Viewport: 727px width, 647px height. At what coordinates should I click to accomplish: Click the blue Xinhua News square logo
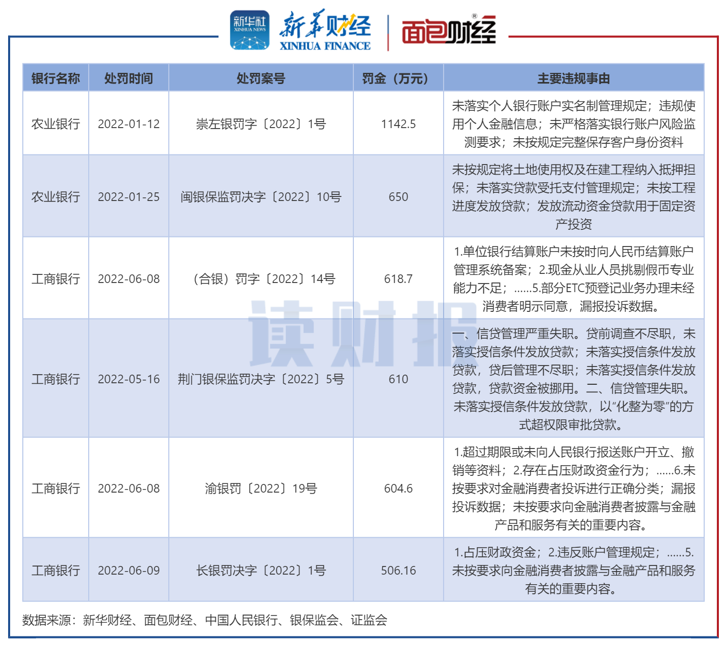(x=249, y=30)
